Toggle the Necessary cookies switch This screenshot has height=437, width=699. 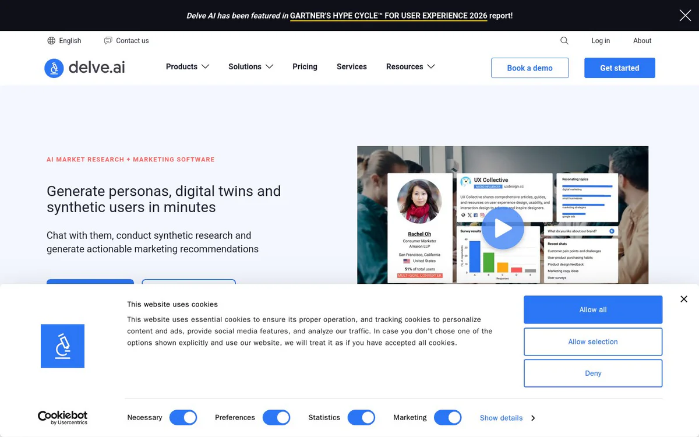[183, 418]
